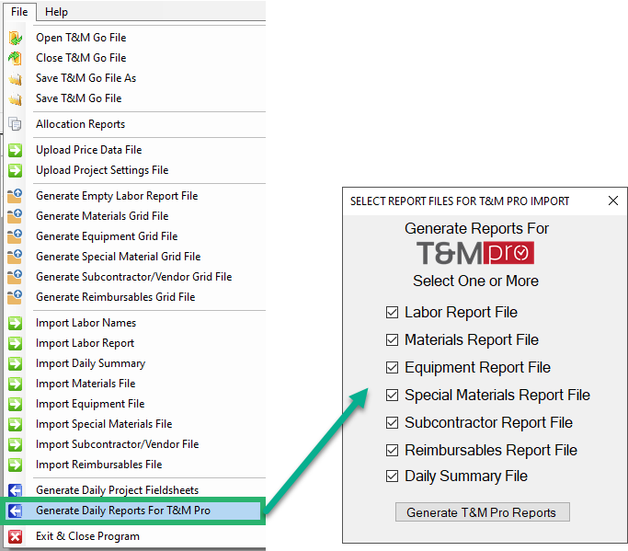The height and width of the screenshot is (551, 628).
Task: Click folder icon for Generate Empty Labor Report File
Action: coord(16,196)
